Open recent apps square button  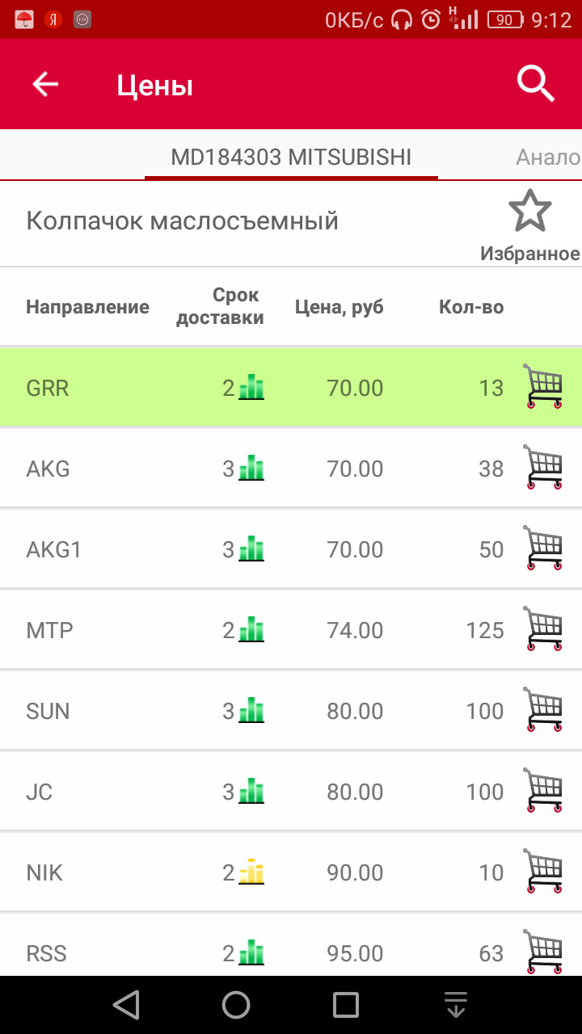pyautogui.click(x=346, y=1005)
